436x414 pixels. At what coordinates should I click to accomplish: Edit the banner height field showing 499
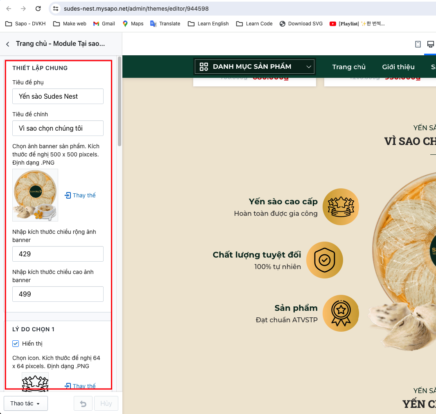pyautogui.click(x=58, y=294)
